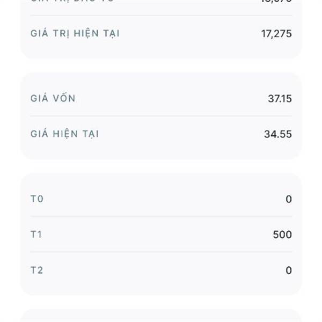Tap the GIÁ TRỊ HIỆN TẠI label

tap(75, 33)
